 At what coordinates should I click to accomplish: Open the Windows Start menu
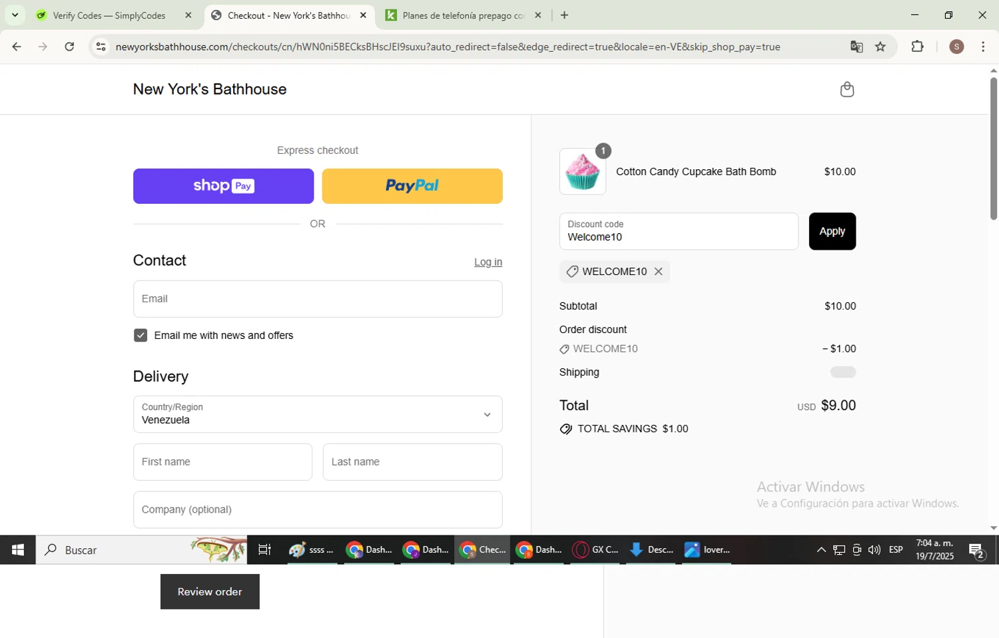point(18,550)
